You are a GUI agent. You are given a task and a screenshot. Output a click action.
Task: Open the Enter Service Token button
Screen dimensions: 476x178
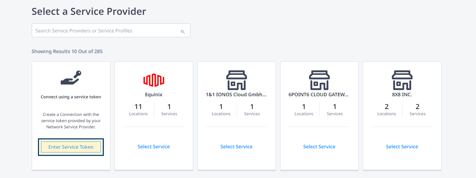[71, 147]
